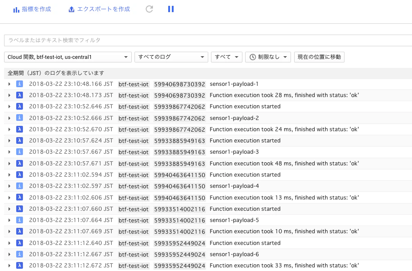
Task: Click the debug icon on the 23:11:12.640 row
Action: tap(19, 243)
